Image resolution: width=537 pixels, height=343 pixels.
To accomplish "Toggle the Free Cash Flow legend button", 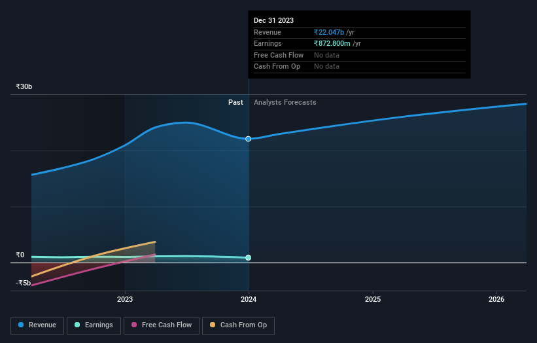I will click(162, 325).
